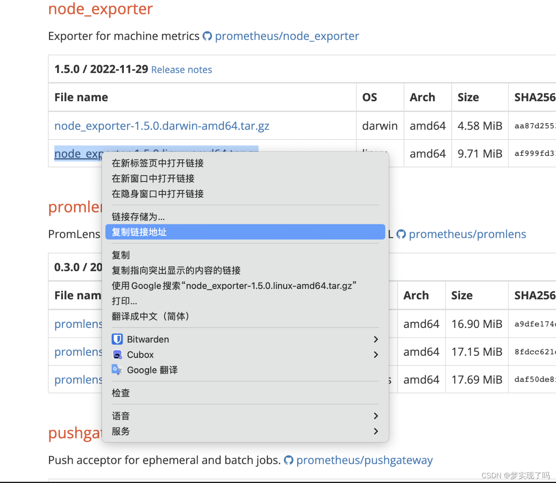Click 9.71 MiB size cell
Screen dimensions: 556x483
(x=480, y=154)
